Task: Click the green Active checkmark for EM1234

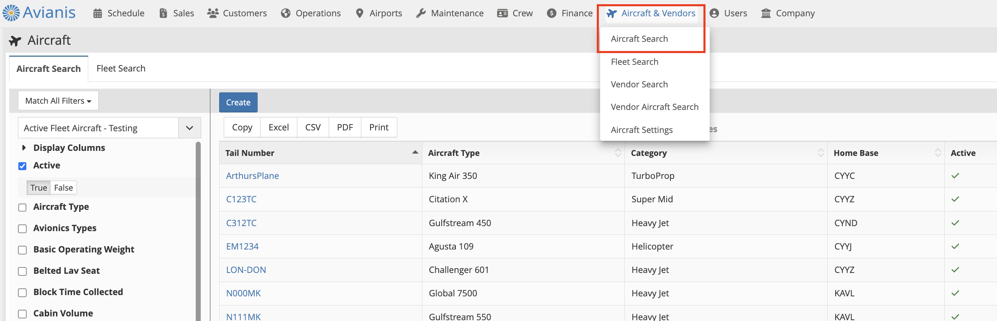Action: tap(955, 246)
